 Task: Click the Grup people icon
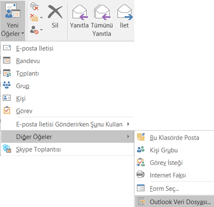7,85
